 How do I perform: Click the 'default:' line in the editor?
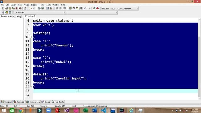(x=41, y=74)
